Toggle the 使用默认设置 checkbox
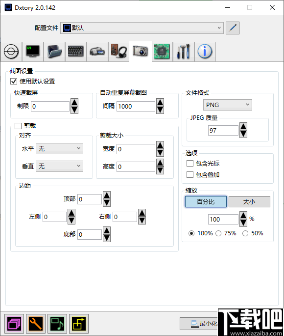The width and height of the screenshot is (284, 336). pos(14,82)
